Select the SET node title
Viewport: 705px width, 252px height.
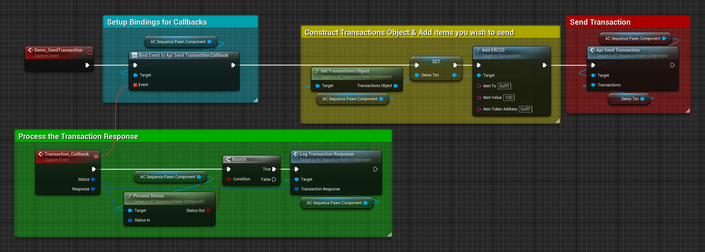pyautogui.click(x=436, y=62)
